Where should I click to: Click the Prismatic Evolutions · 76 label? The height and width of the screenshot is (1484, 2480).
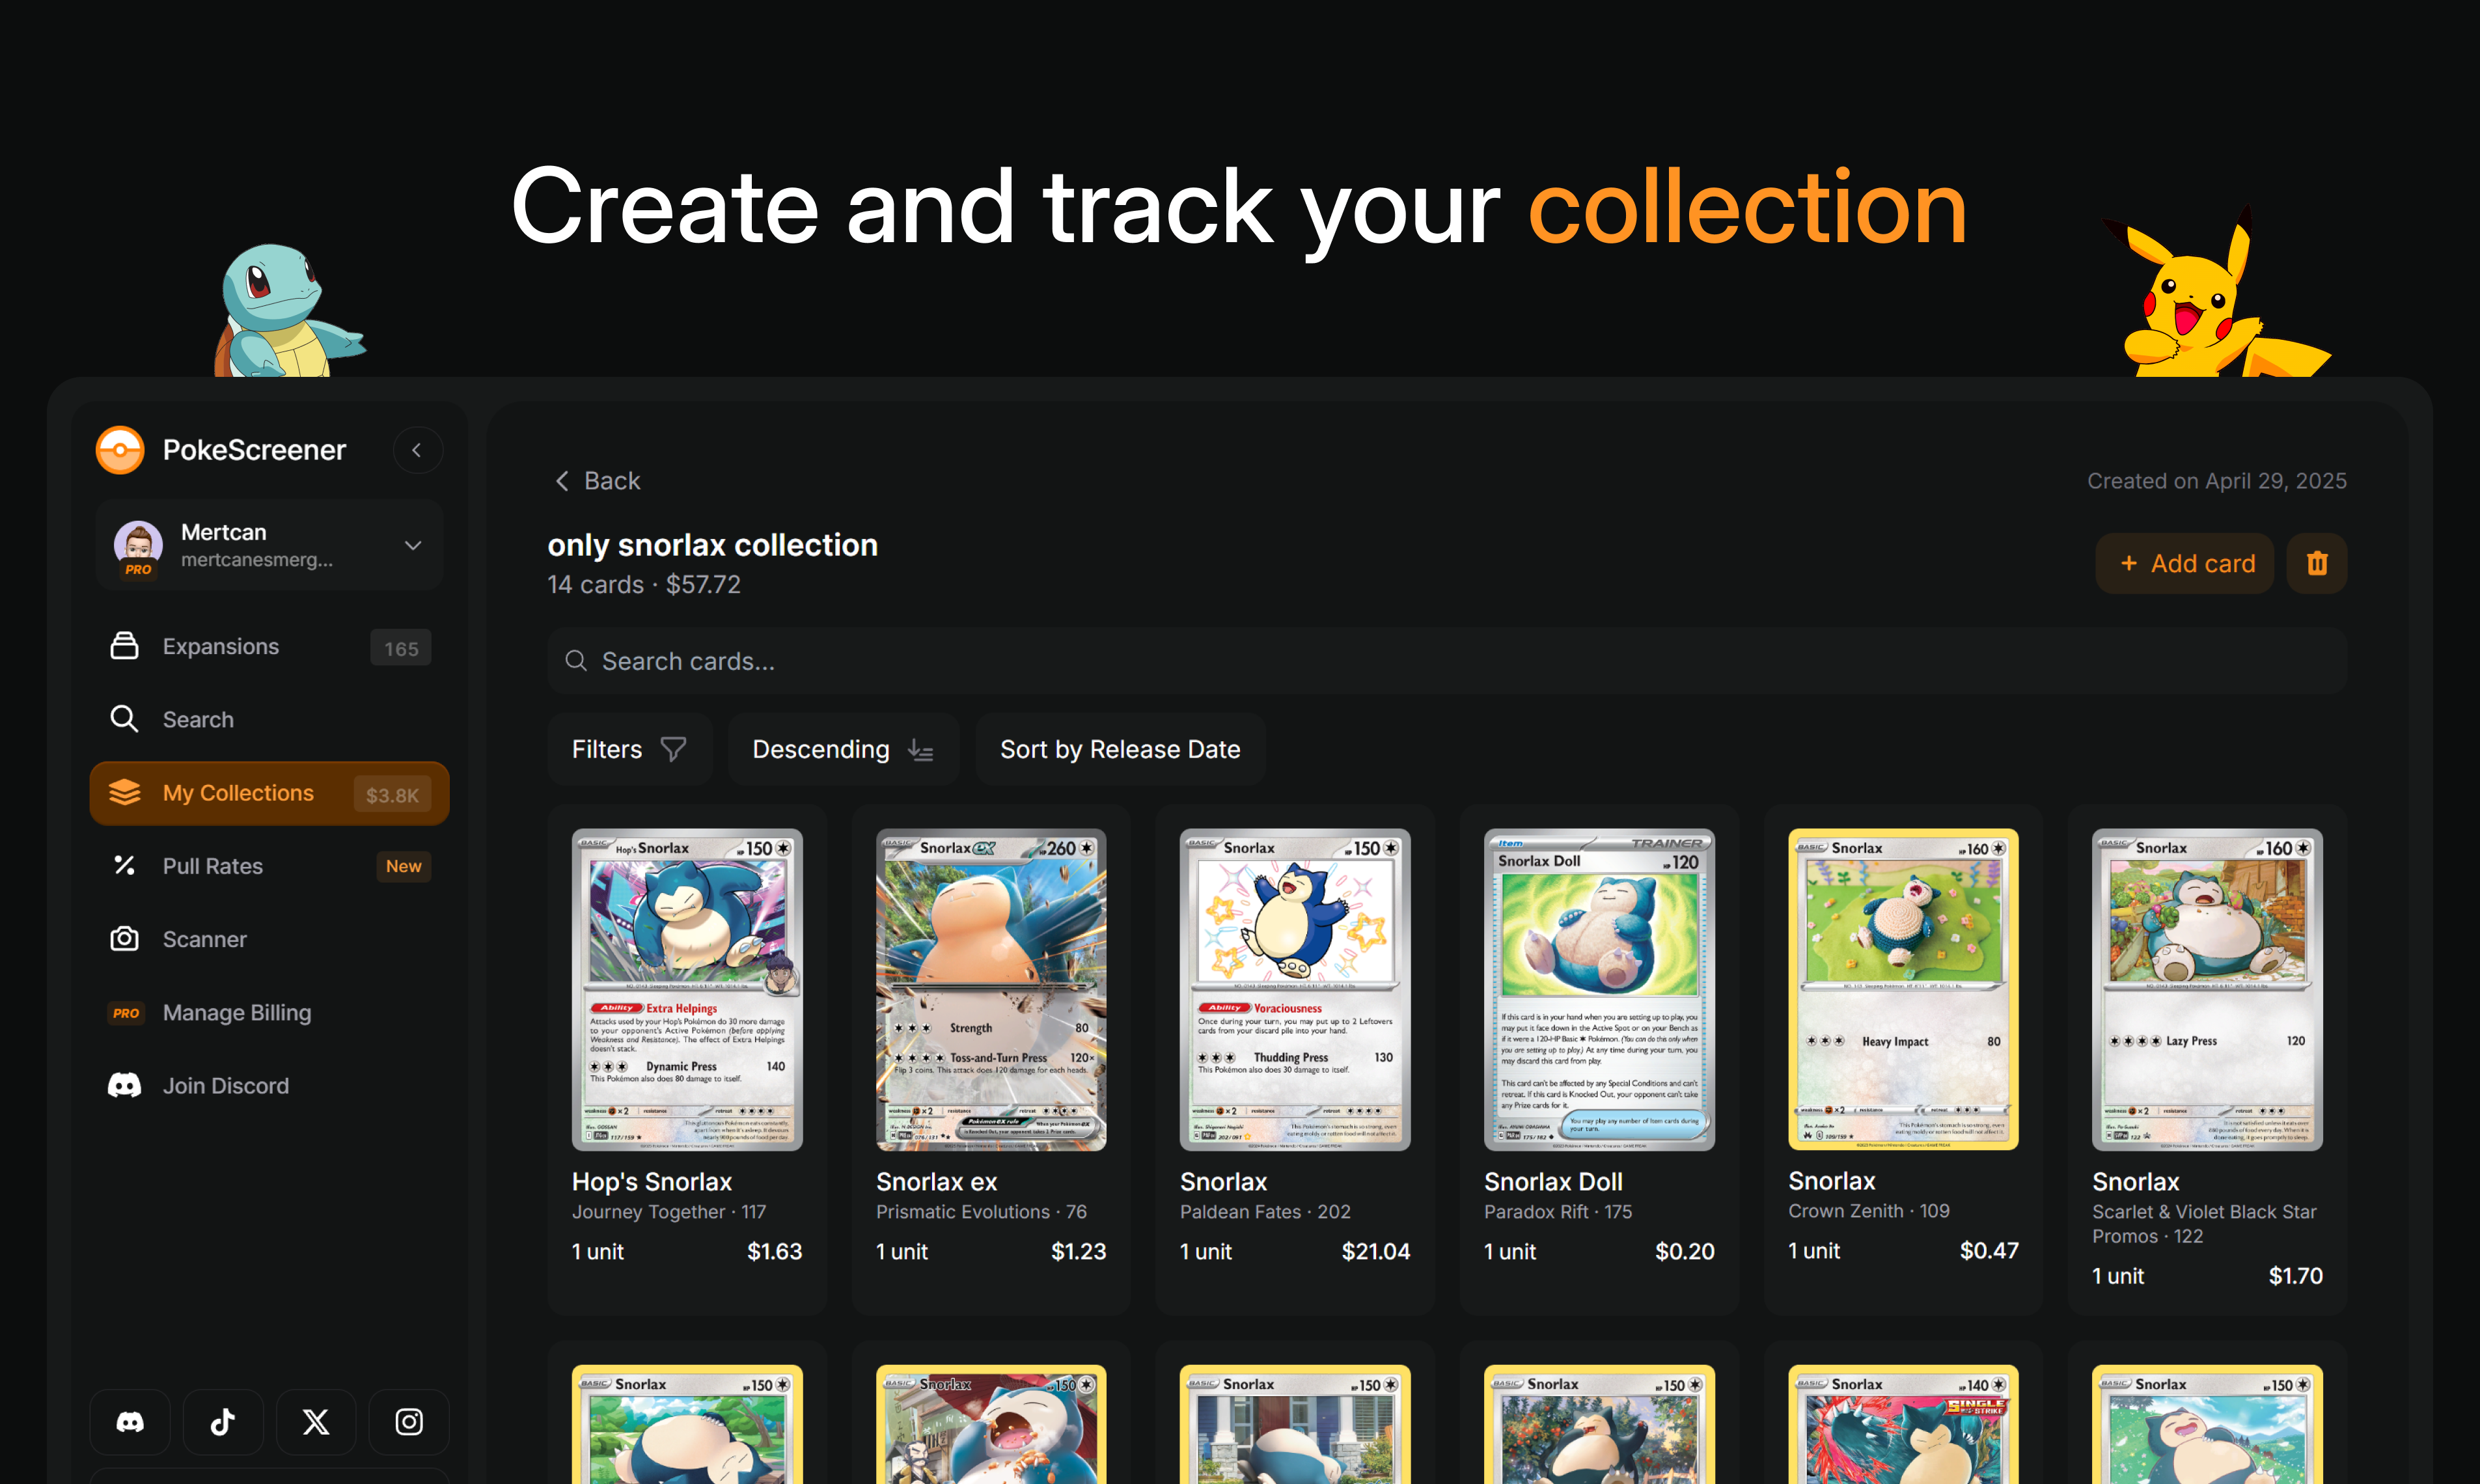(981, 1212)
